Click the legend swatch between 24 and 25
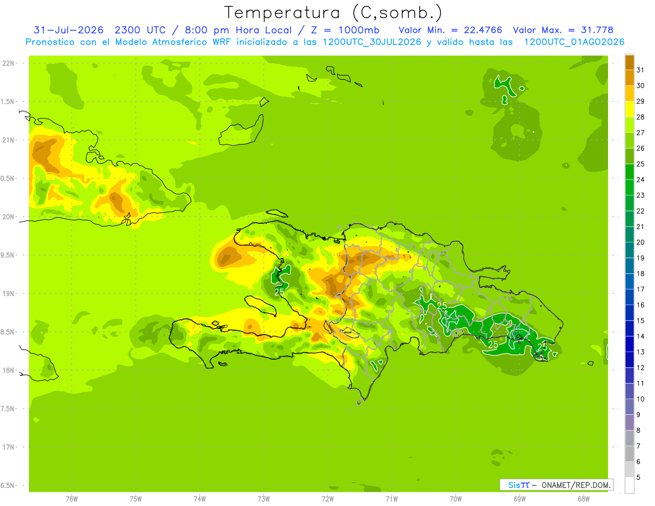Image resolution: width=655 pixels, height=506 pixels. coord(629,172)
